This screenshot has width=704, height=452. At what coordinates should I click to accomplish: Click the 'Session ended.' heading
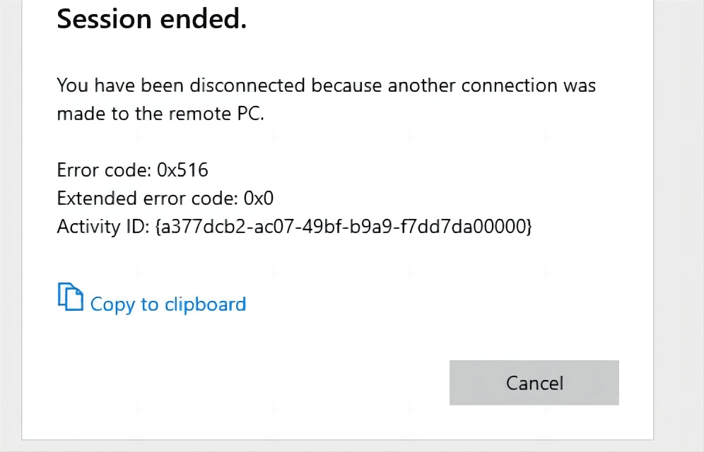click(x=151, y=20)
